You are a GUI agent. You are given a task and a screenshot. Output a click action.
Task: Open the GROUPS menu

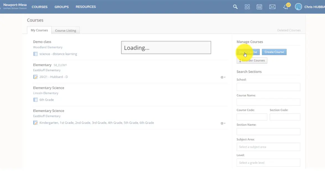point(62,7)
